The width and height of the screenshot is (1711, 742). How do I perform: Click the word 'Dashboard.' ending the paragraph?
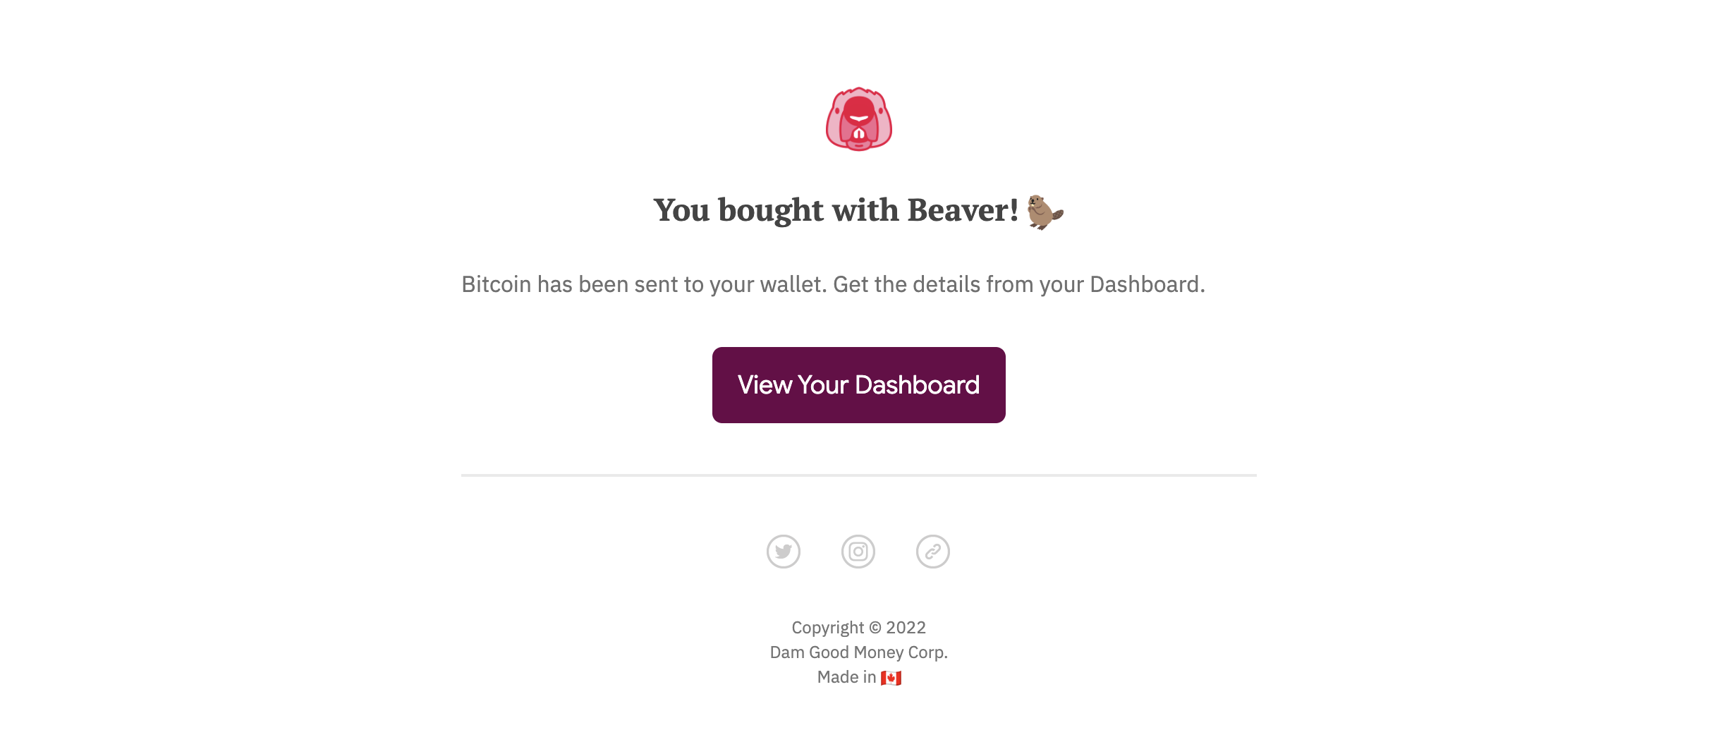tap(1147, 284)
